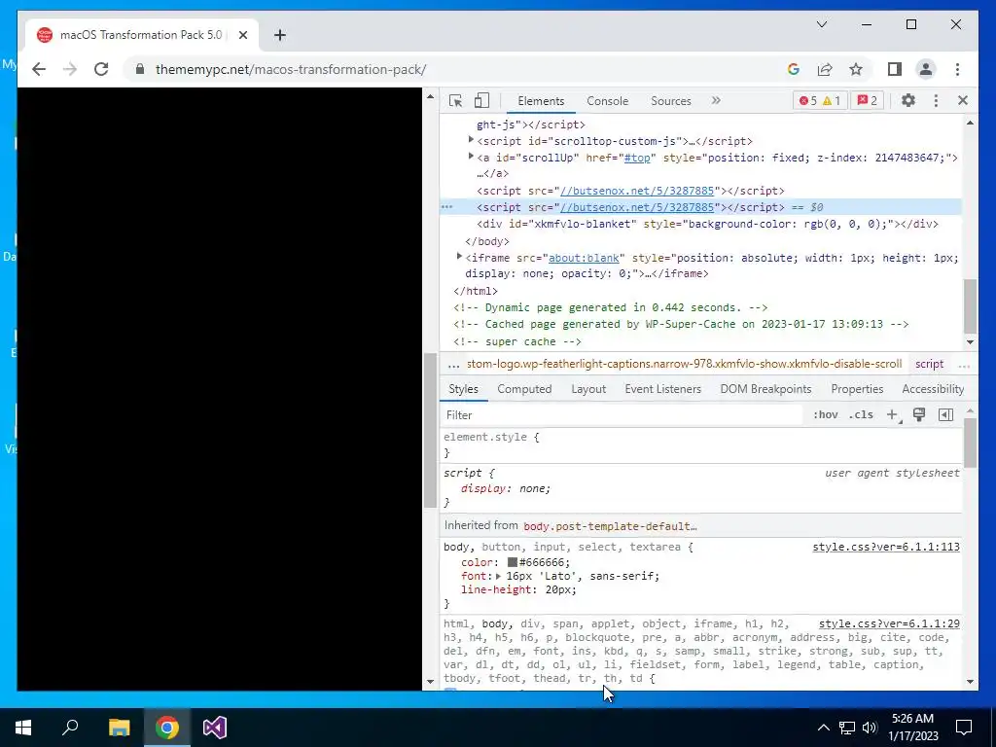Open the DOM Breakpoints tab
996x747 pixels.
click(x=765, y=389)
